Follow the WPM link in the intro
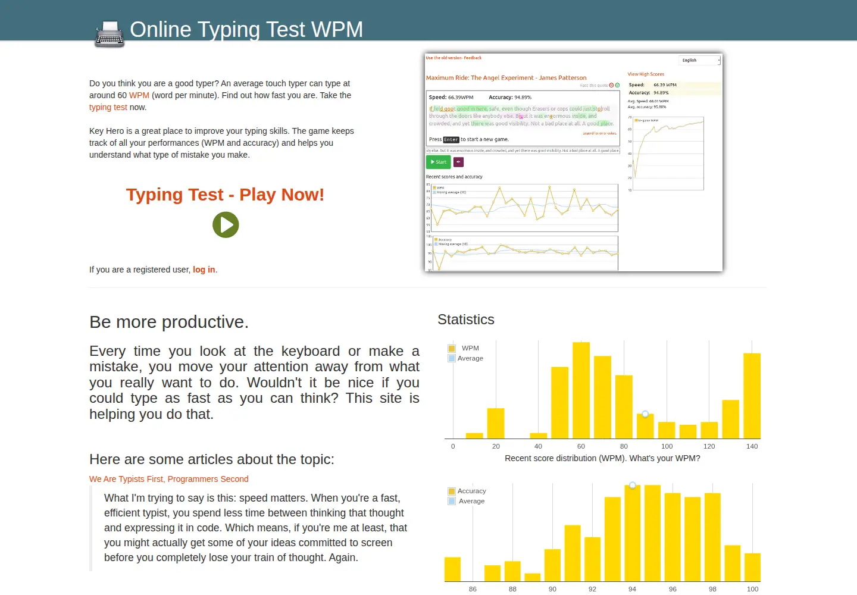 pos(139,95)
